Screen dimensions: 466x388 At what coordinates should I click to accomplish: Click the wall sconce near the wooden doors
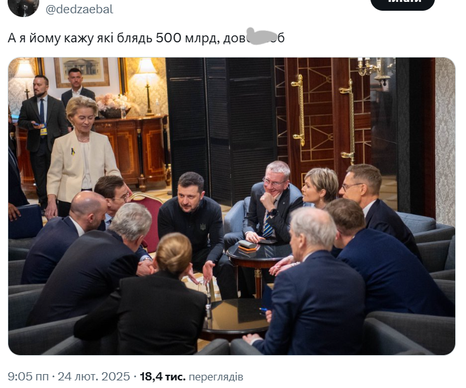(374, 70)
